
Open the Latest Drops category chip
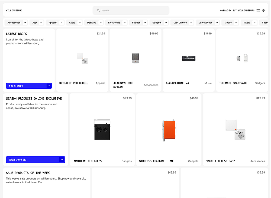208,23
